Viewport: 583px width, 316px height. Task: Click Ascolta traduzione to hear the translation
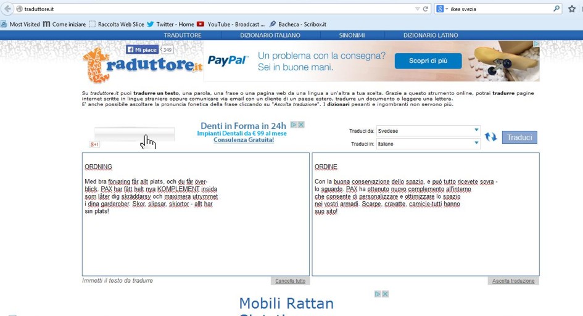(x=513, y=281)
